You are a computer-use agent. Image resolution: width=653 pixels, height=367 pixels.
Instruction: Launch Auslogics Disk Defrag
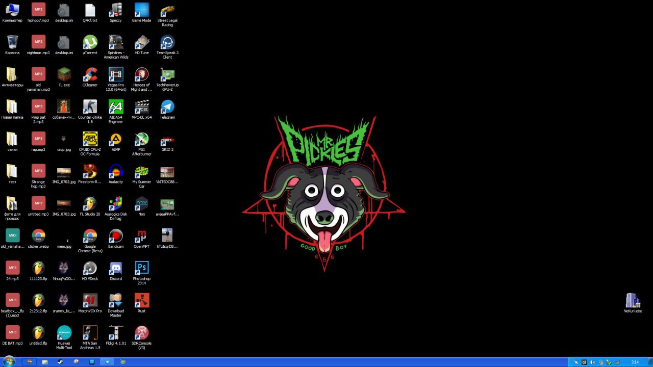pyautogui.click(x=116, y=208)
